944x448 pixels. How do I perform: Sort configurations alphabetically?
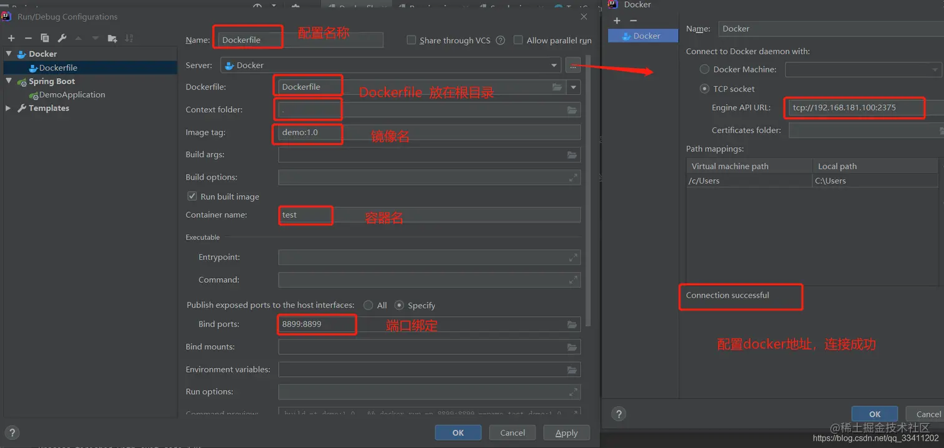pyautogui.click(x=129, y=39)
